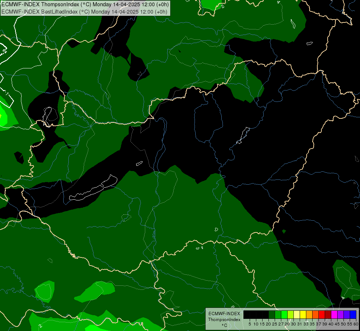Click the legend value label 30
Screen dimensions: 360x331
pos(293,324)
